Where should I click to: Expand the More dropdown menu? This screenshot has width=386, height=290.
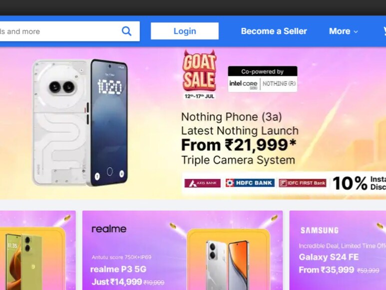tap(344, 31)
